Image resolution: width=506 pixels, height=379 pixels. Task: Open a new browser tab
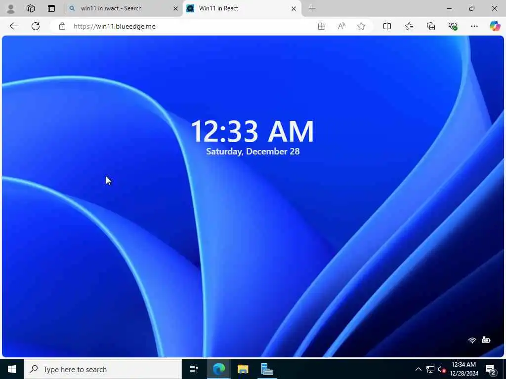312,8
